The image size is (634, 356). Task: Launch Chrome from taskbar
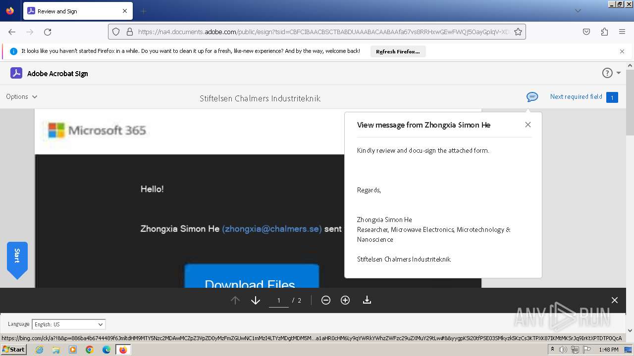coord(90,350)
